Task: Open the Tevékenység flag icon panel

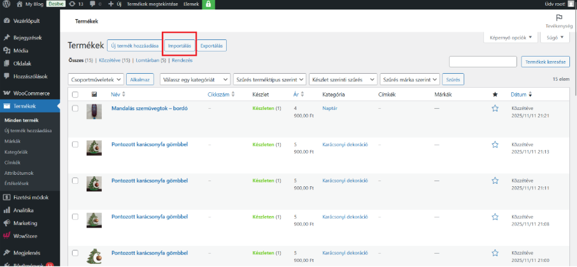Action: coord(559,18)
